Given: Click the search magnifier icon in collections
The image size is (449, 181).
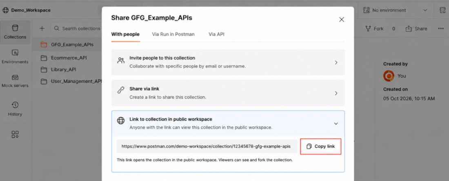Looking at the screenshot, I should 56,28.
